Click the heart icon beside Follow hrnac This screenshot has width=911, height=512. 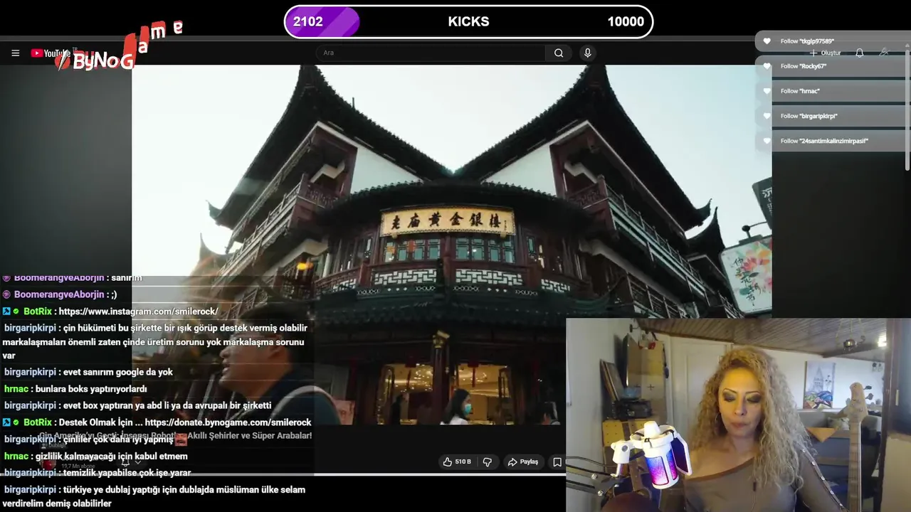tap(767, 91)
